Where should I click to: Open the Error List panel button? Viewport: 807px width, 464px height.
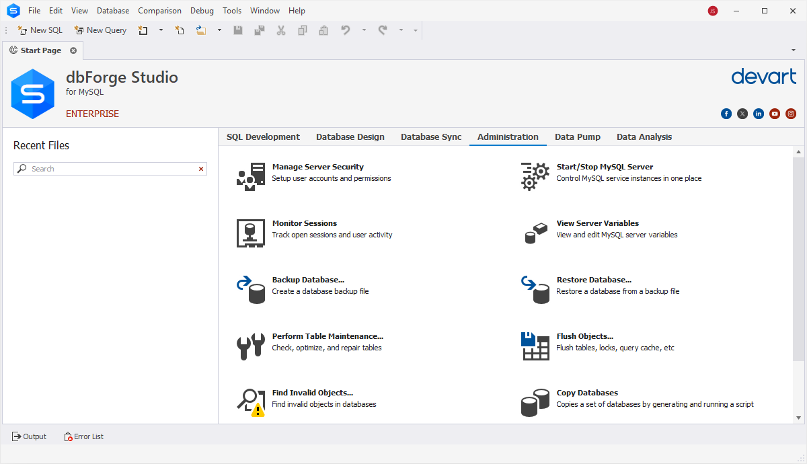tap(83, 436)
